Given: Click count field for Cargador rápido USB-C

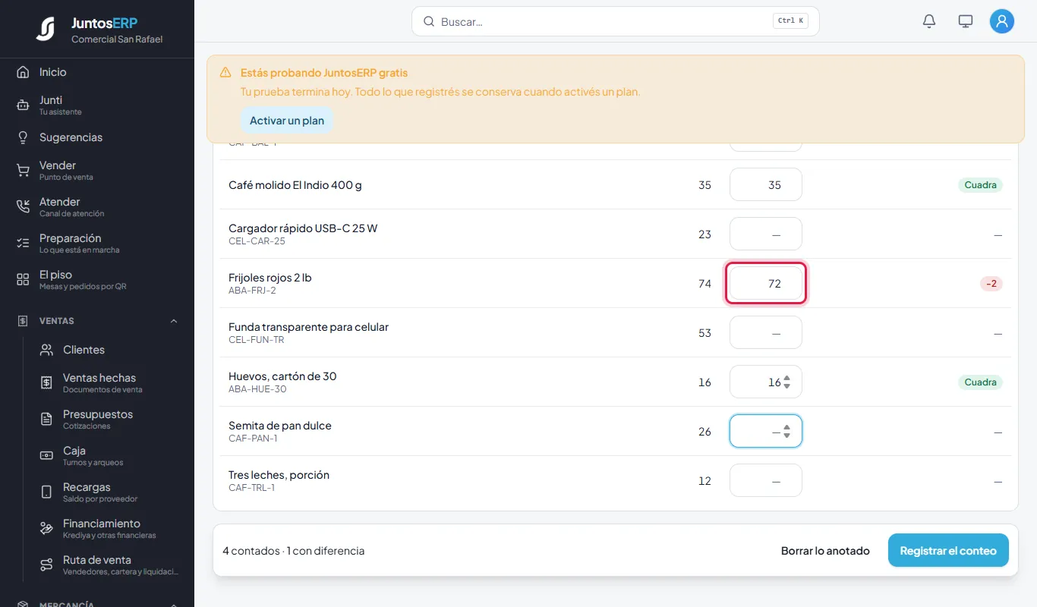Looking at the screenshot, I should point(766,234).
